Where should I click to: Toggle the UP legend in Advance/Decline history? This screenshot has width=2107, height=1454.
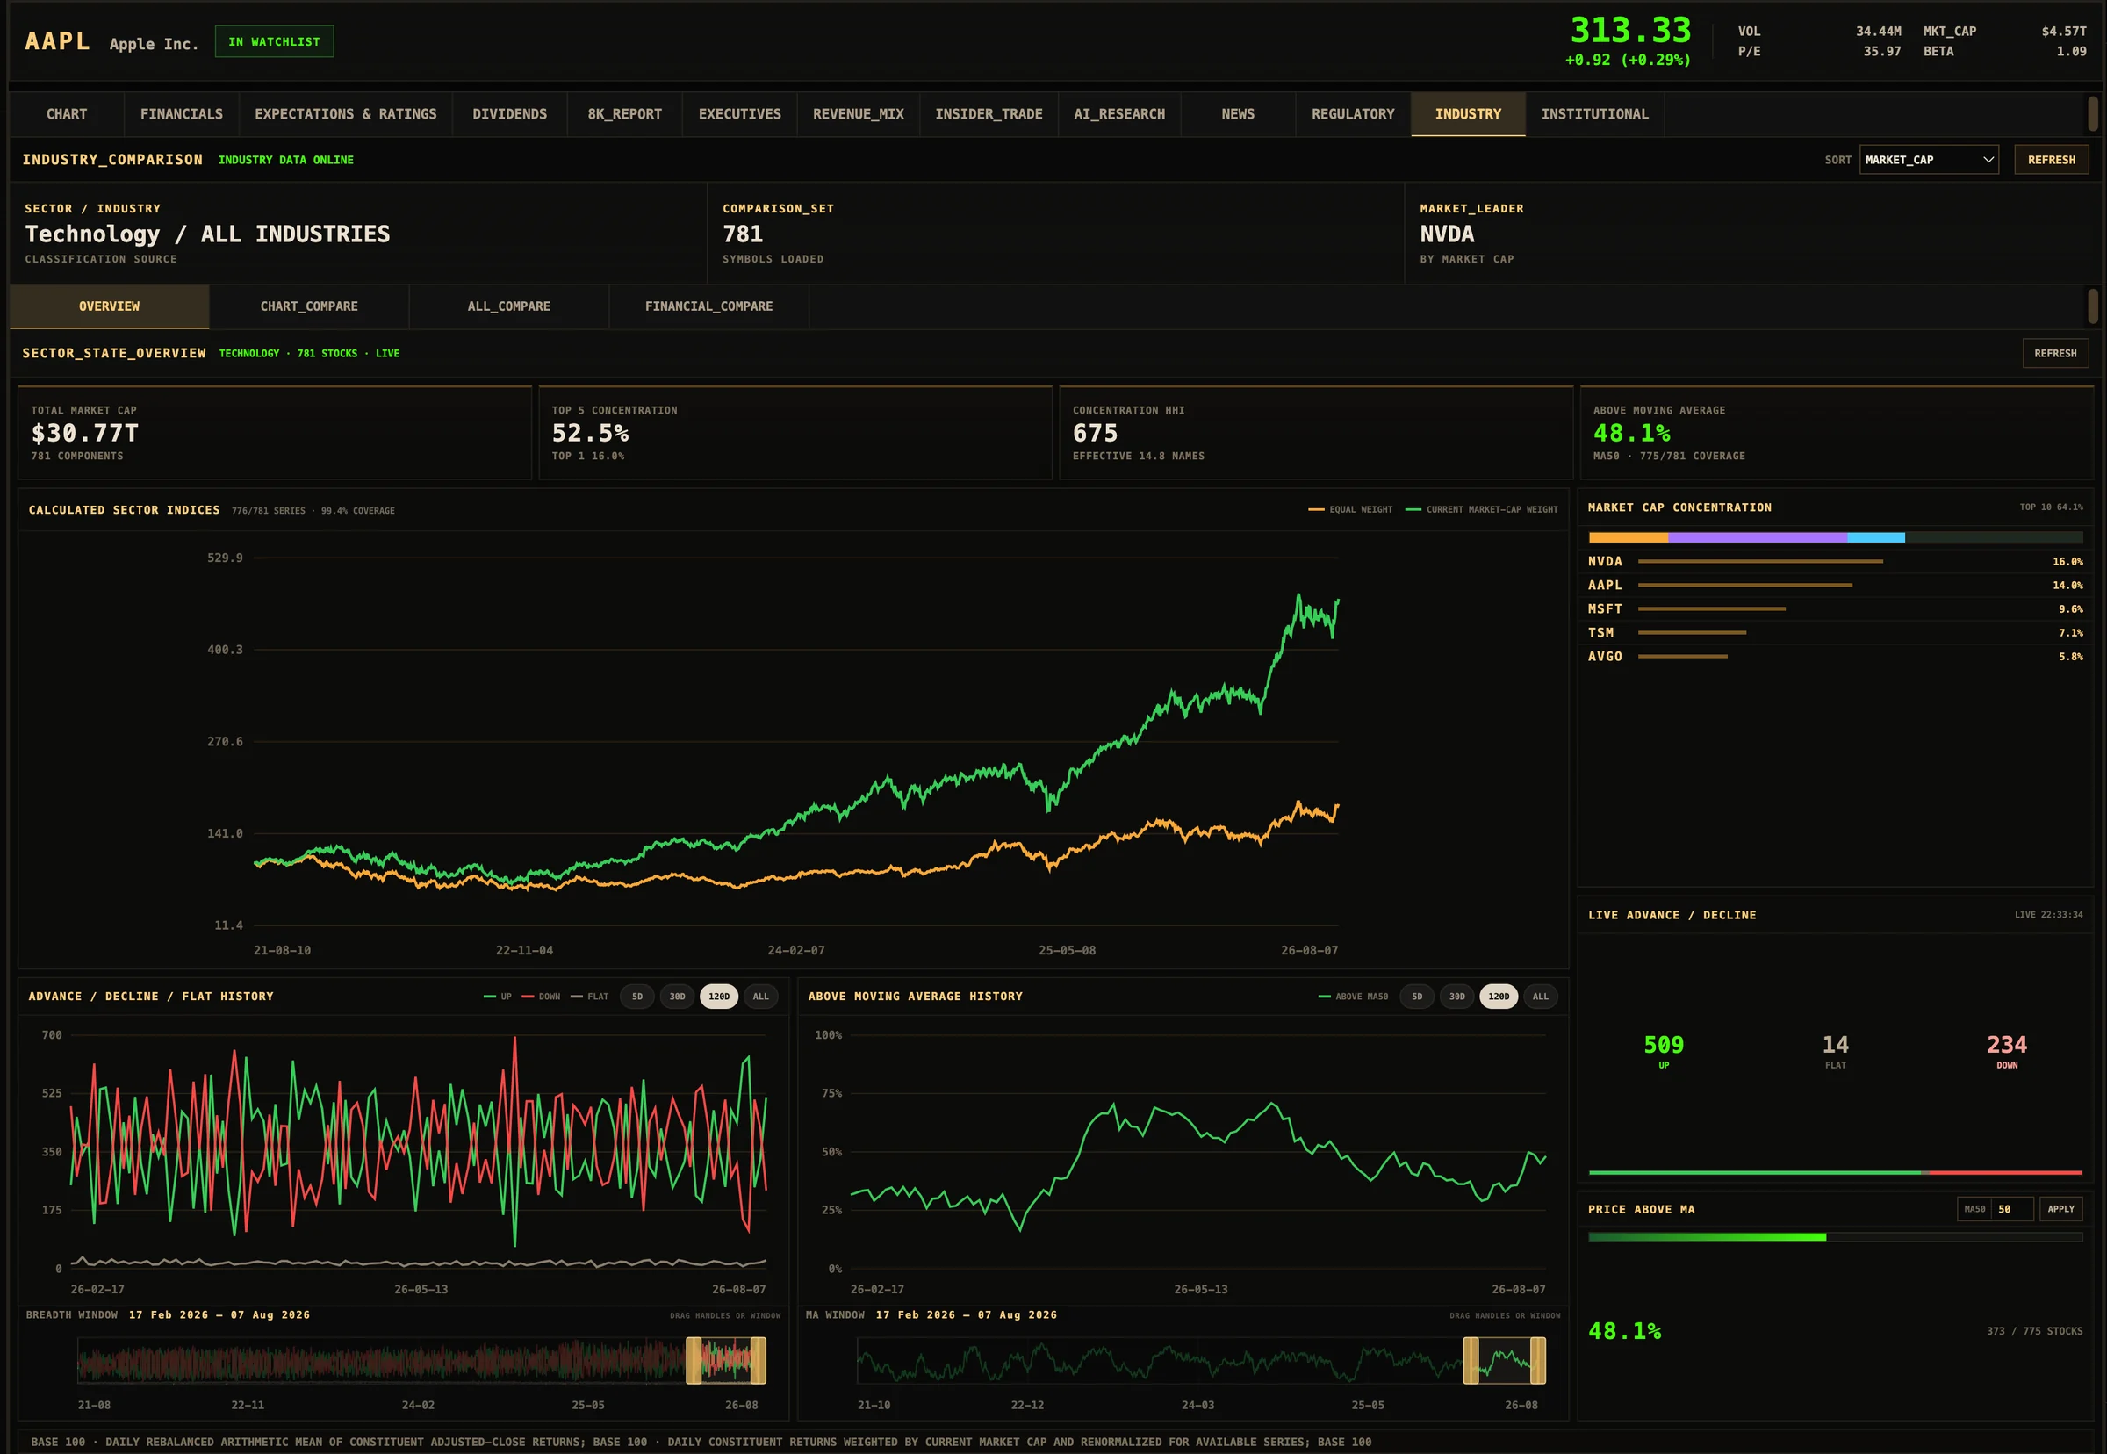tap(498, 997)
